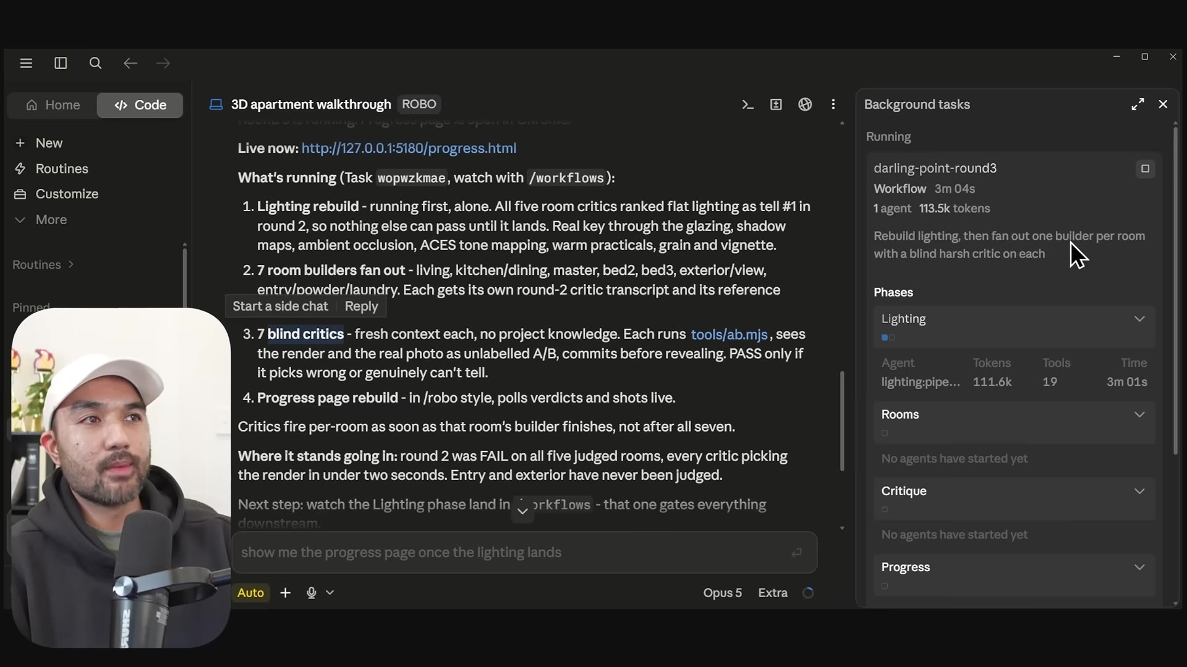Click the microphone dictation icon

point(311,593)
